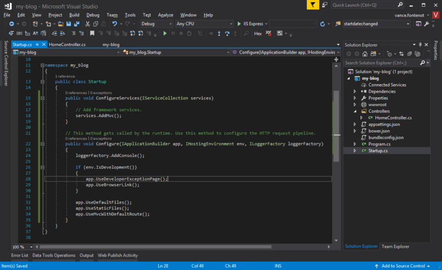
Task: Click the Cut scissors icon
Action: pyautogui.click(x=88, y=24)
